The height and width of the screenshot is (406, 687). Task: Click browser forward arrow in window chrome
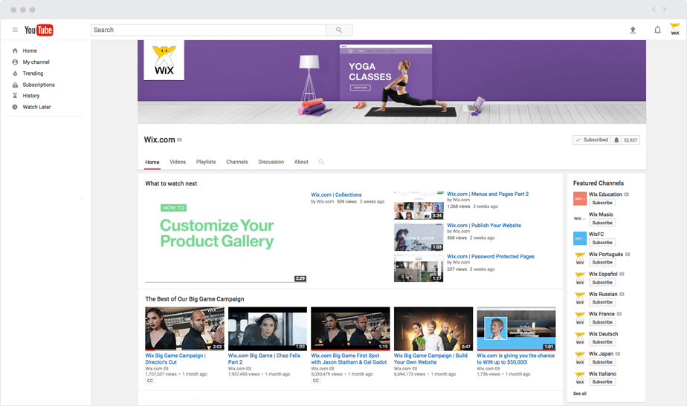[665, 9]
